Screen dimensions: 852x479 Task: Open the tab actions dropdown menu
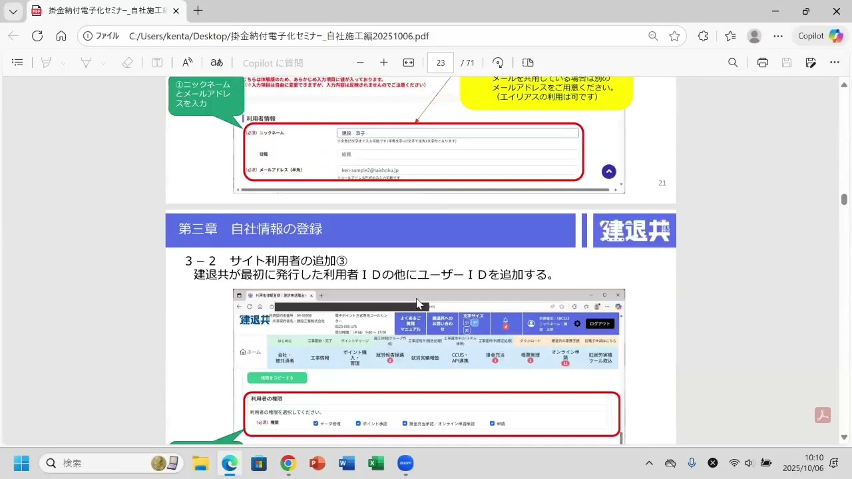tap(13, 11)
